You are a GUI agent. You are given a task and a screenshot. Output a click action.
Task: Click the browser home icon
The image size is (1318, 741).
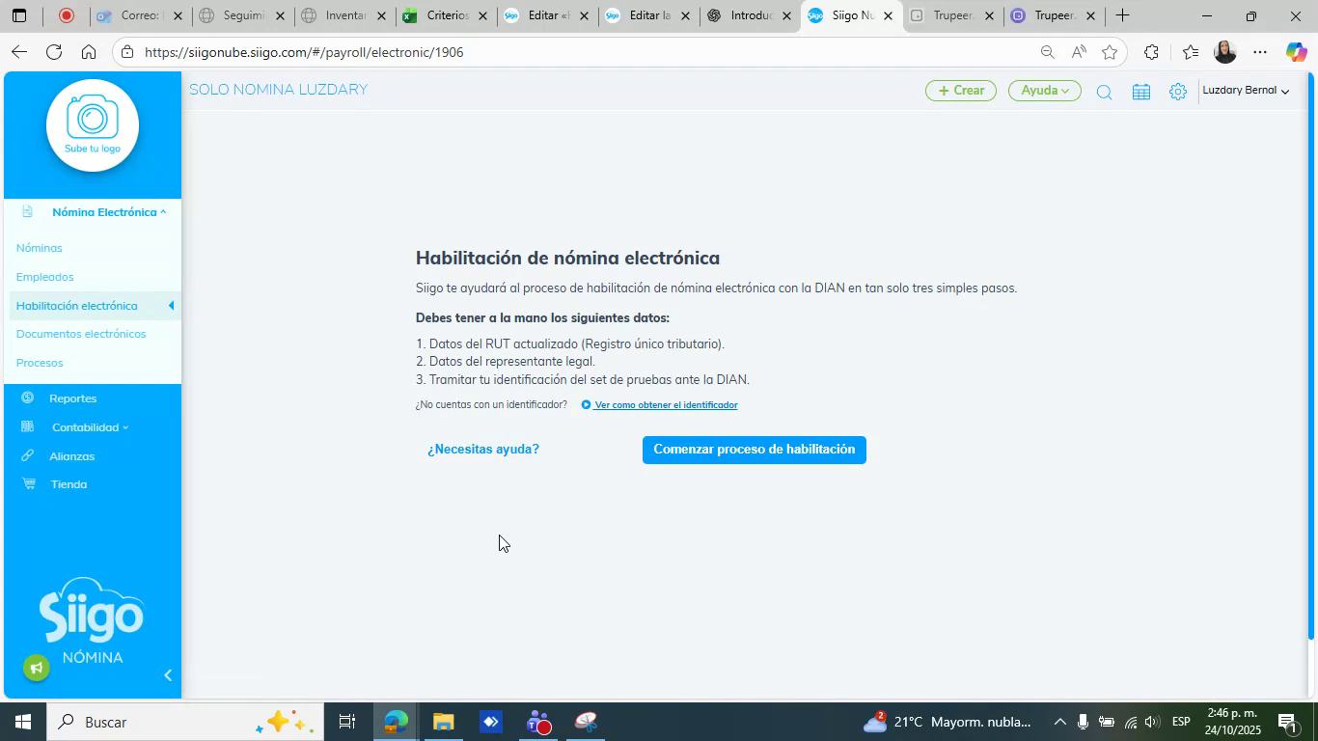click(89, 52)
